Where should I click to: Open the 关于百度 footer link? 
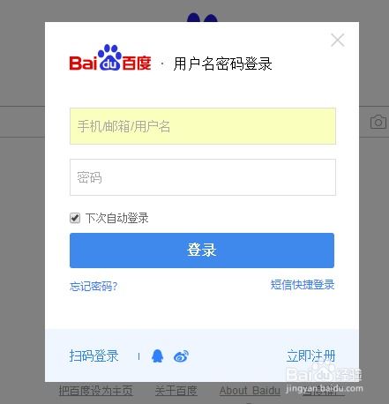pyautogui.click(x=176, y=391)
